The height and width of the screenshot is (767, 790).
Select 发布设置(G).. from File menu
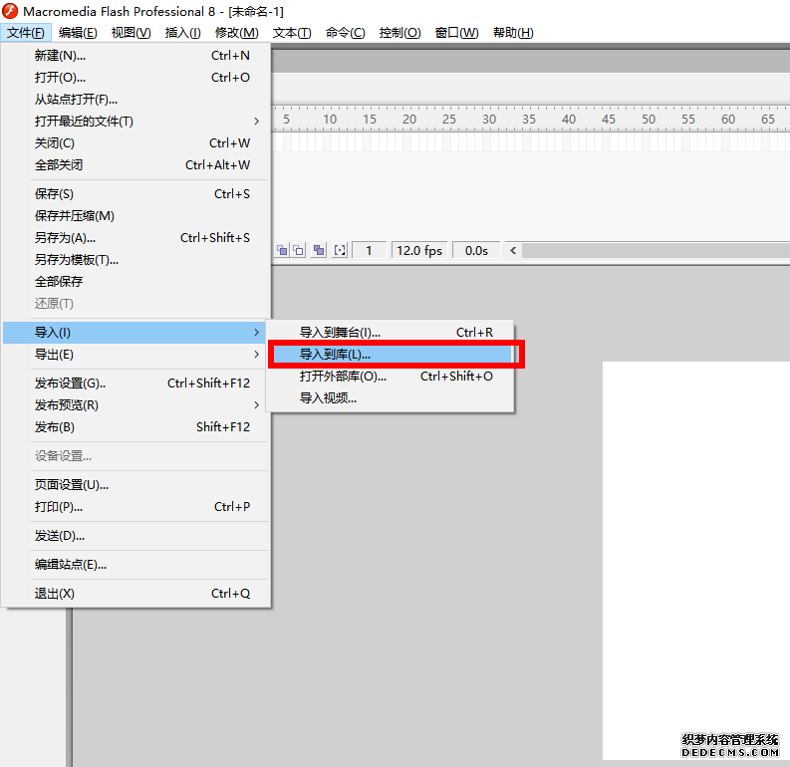70,383
